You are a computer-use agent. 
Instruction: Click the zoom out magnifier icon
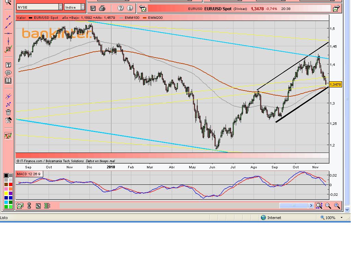pyautogui.click(x=328, y=206)
